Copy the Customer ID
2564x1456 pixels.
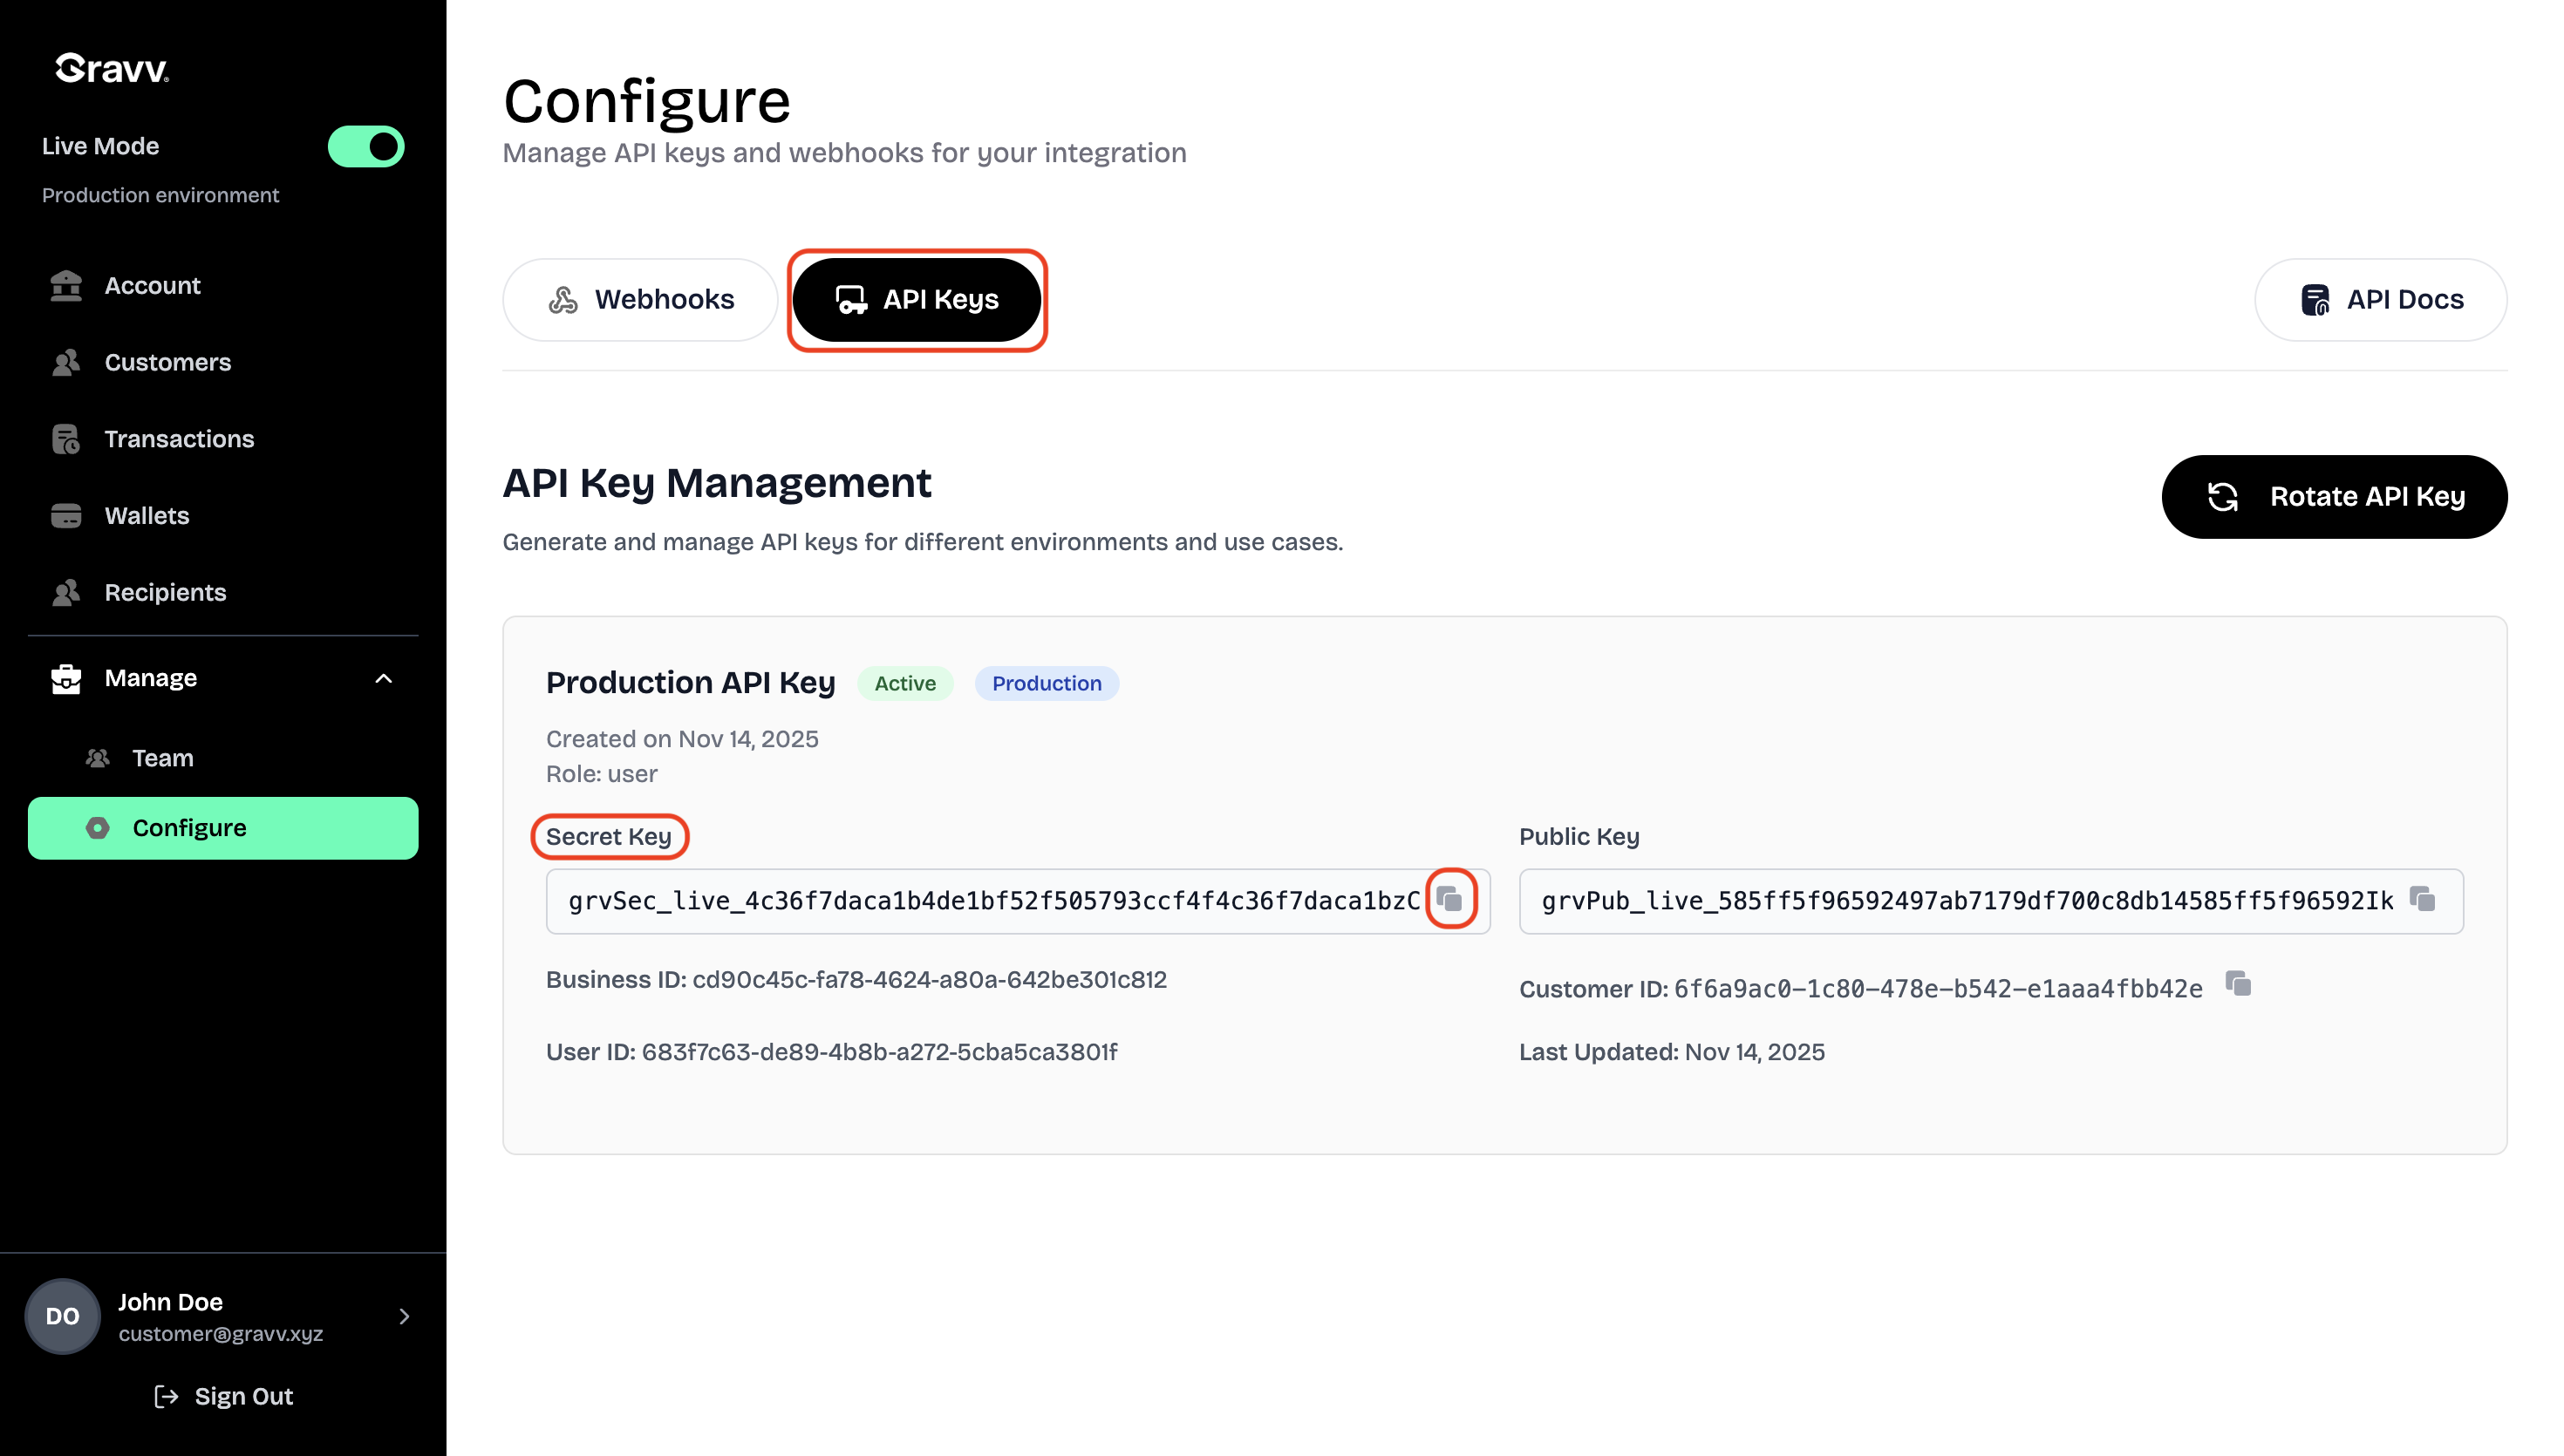(x=2240, y=985)
